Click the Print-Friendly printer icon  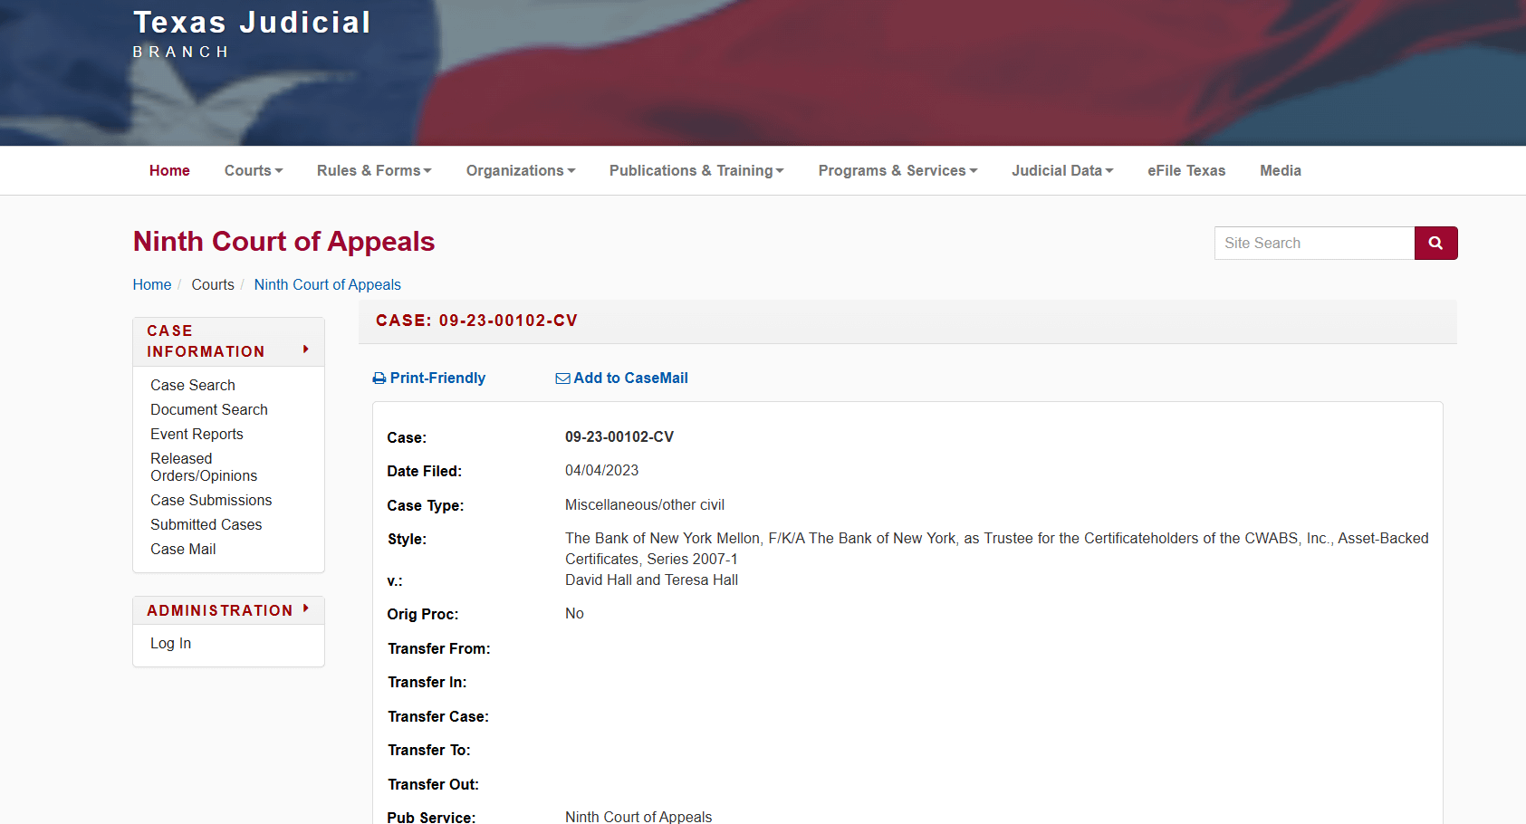379,378
